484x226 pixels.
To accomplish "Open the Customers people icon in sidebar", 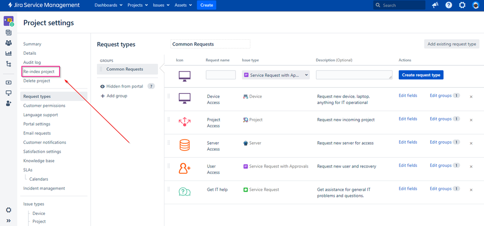I will tap(9, 43).
